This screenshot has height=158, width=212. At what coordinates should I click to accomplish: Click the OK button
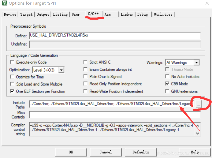(71, 152)
